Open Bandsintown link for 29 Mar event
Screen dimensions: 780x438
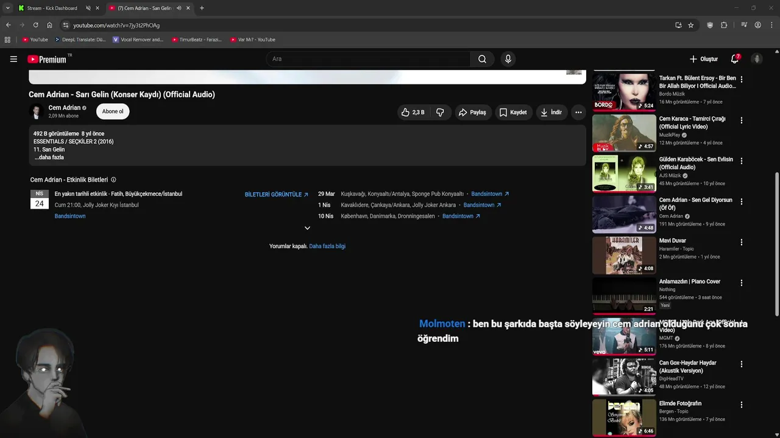point(490,194)
